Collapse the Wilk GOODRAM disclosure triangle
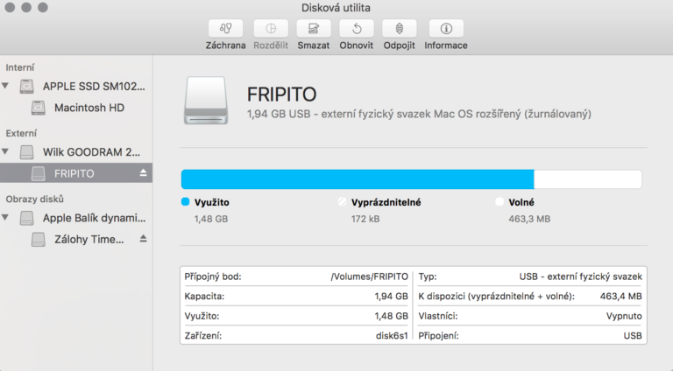This screenshot has width=673, height=371. (x=7, y=152)
